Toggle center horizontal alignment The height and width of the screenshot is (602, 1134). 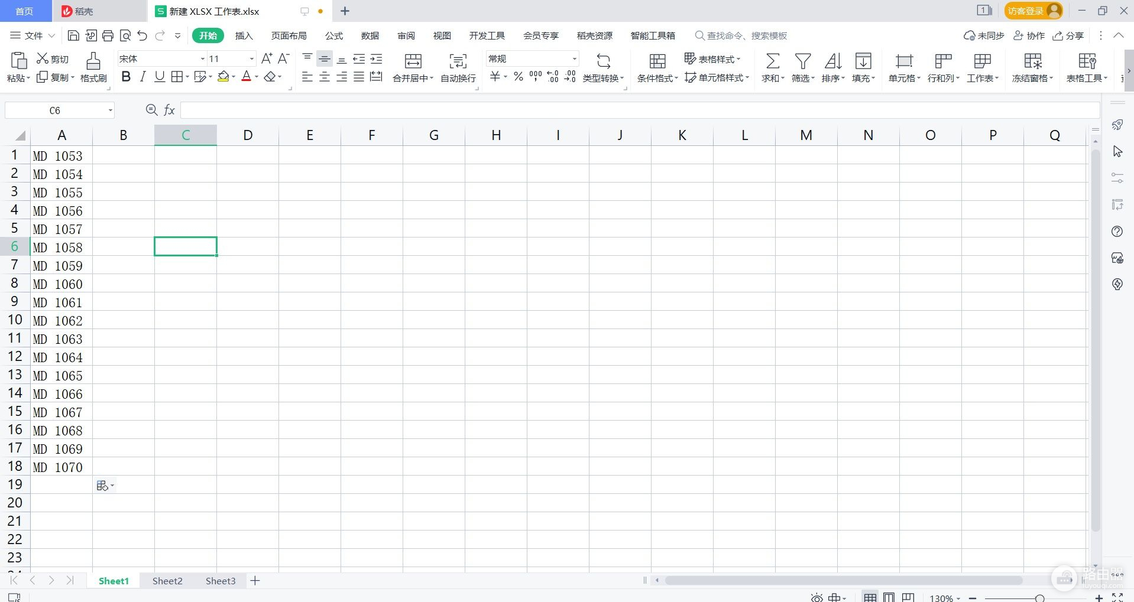[x=325, y=76]
